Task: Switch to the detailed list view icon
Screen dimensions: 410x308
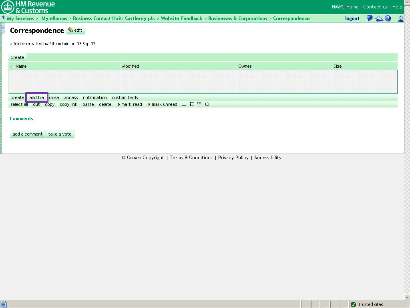Action: coord(199,104)
